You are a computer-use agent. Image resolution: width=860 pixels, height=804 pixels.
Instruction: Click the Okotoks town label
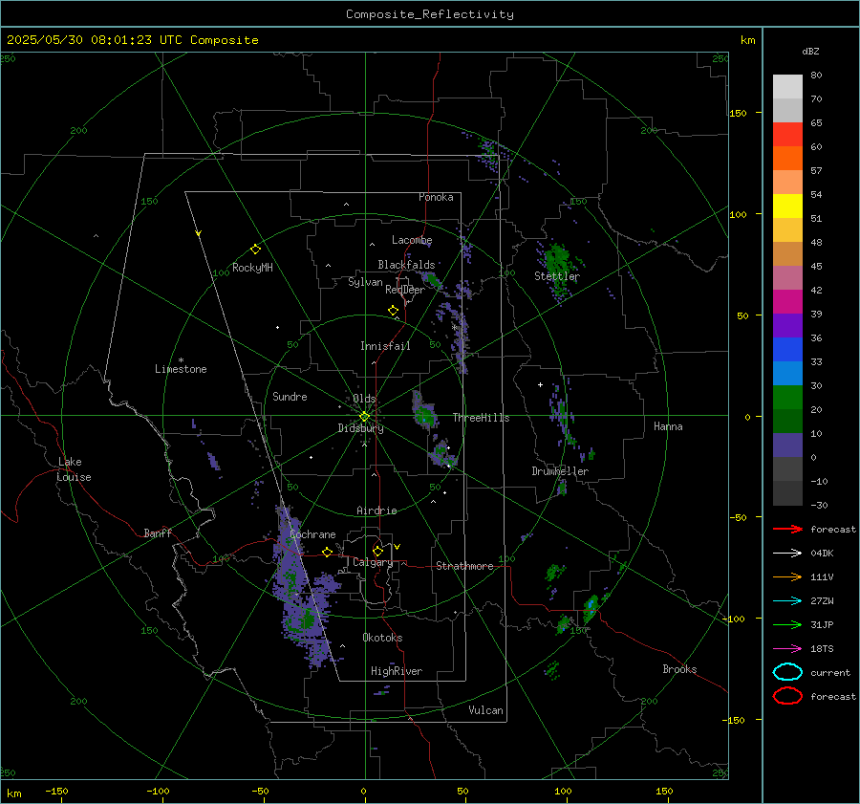point(382,638)
